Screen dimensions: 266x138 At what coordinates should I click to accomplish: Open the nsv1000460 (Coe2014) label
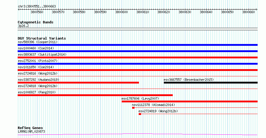click(x=36, y=48)
